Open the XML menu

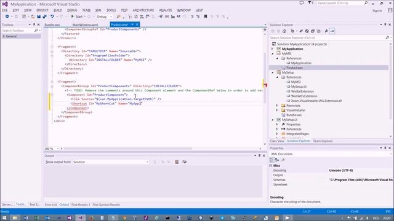point(98,10)
